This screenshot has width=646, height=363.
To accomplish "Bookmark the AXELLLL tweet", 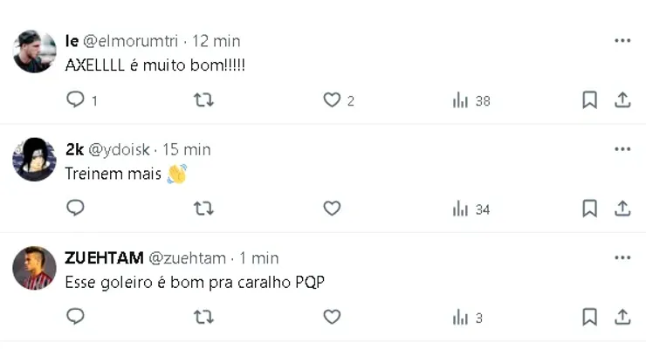I will (x=590, y=100).
